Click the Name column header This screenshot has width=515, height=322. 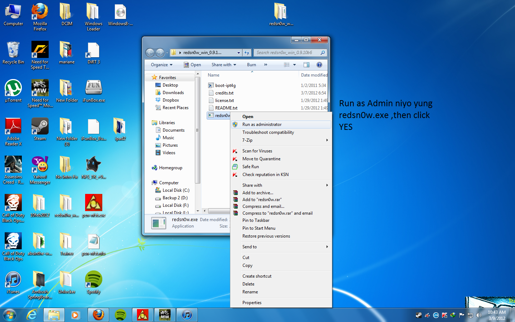(x=214, y=75)
